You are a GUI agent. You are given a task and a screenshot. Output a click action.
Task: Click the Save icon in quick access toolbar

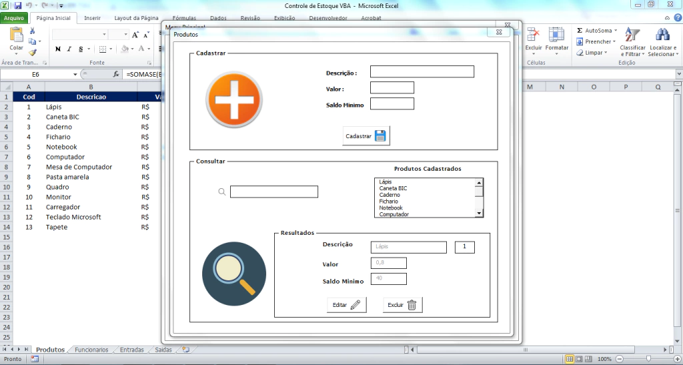(x=17, y=5)
